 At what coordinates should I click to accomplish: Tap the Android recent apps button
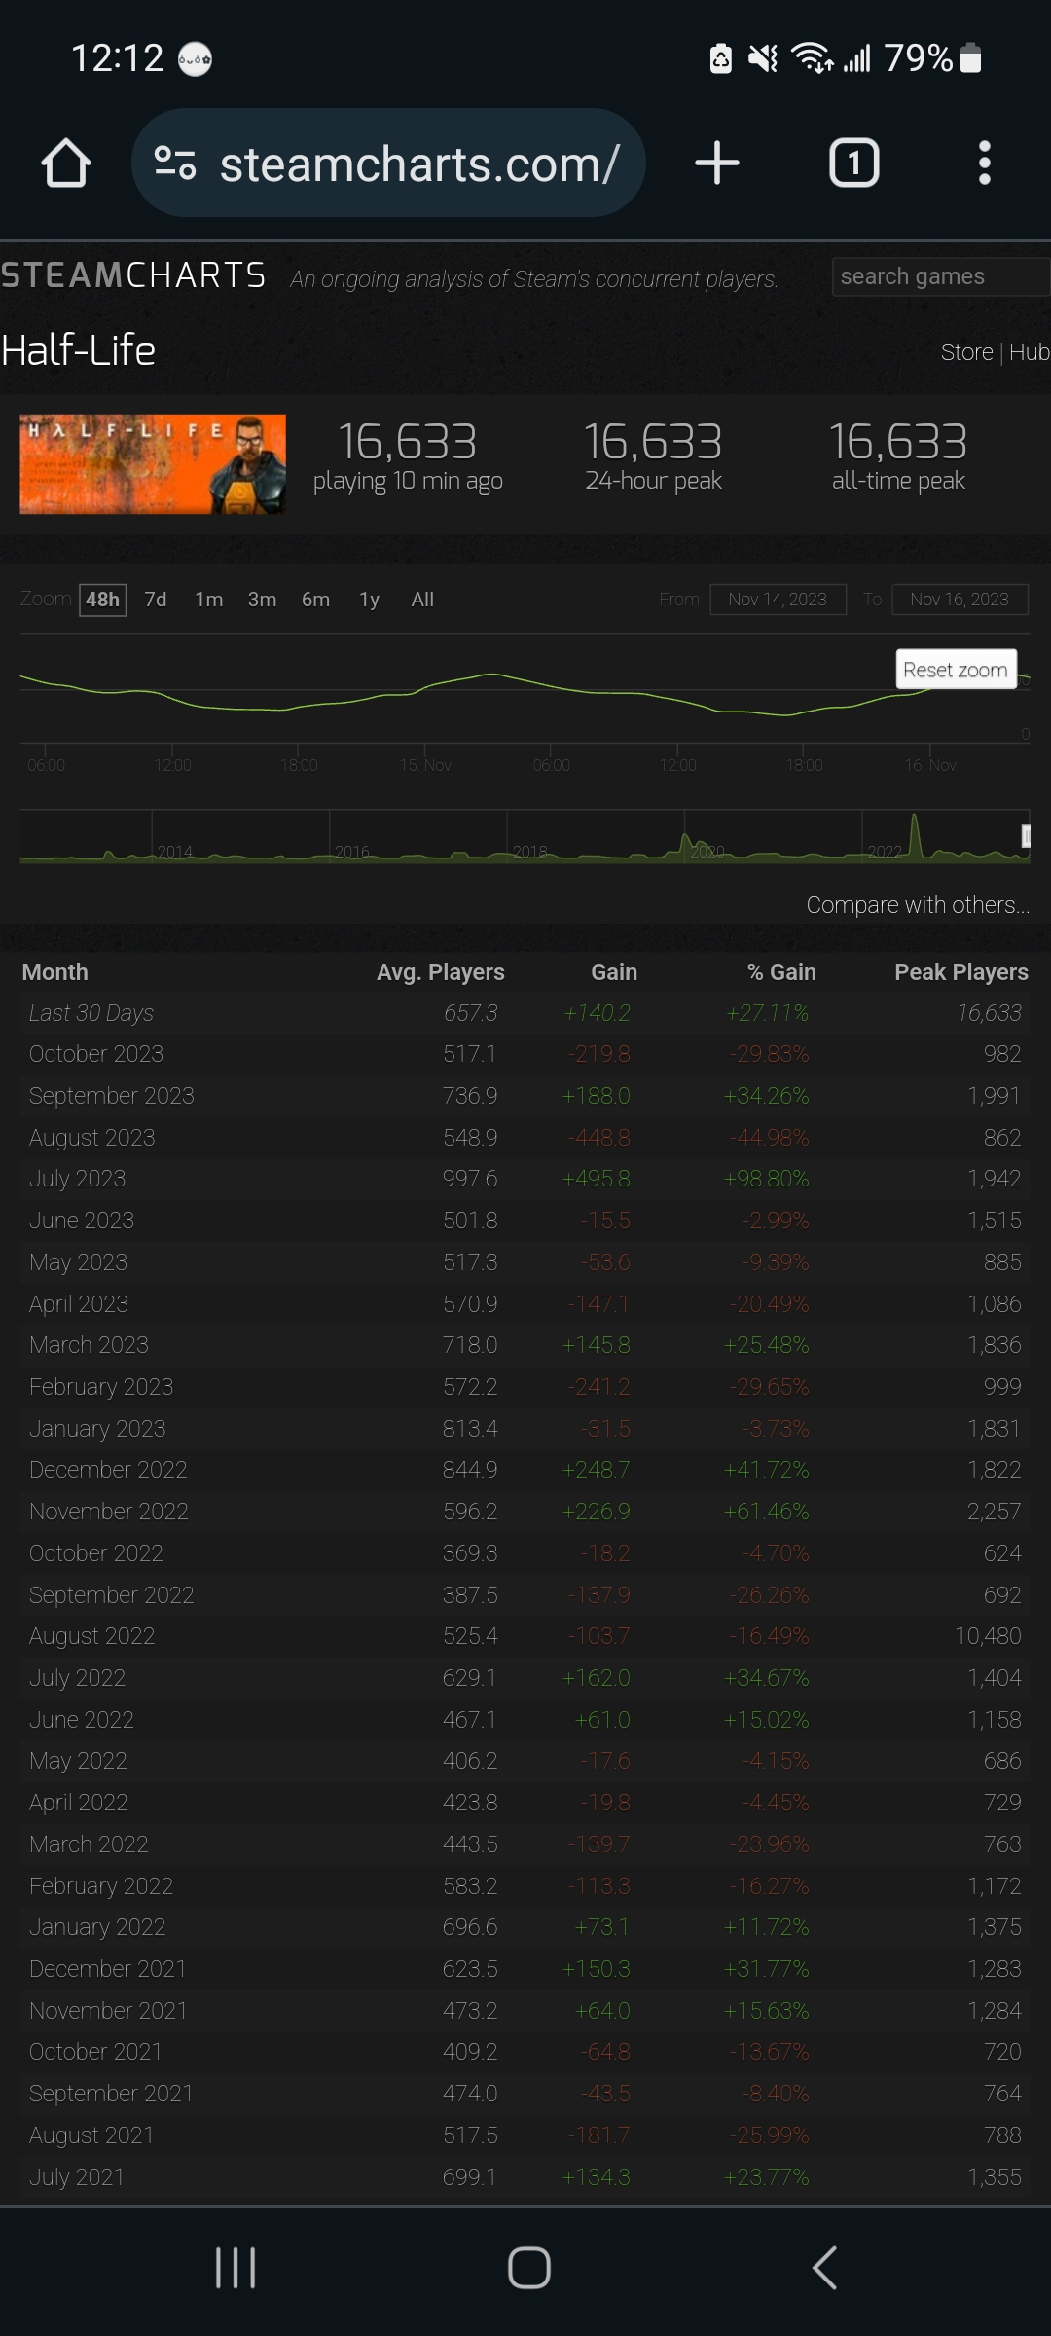tap(236, 2268)
